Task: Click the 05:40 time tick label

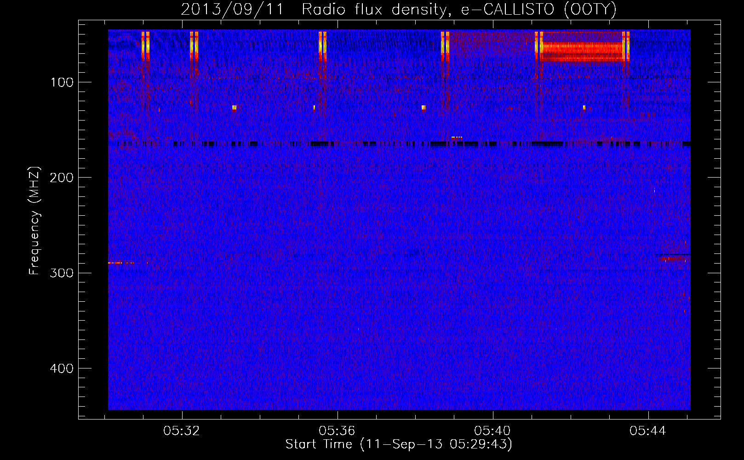Action: click(x=492, y=431)
